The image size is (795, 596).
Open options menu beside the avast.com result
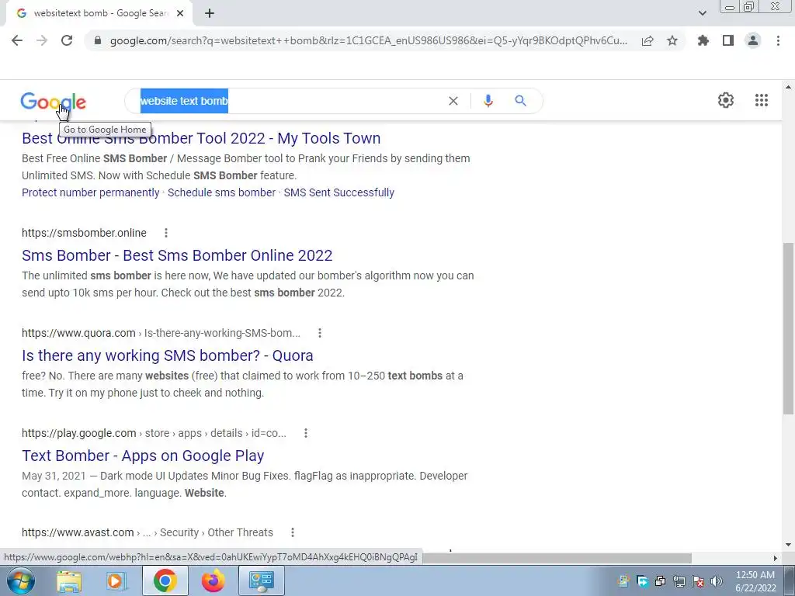[x=292, y=532]
